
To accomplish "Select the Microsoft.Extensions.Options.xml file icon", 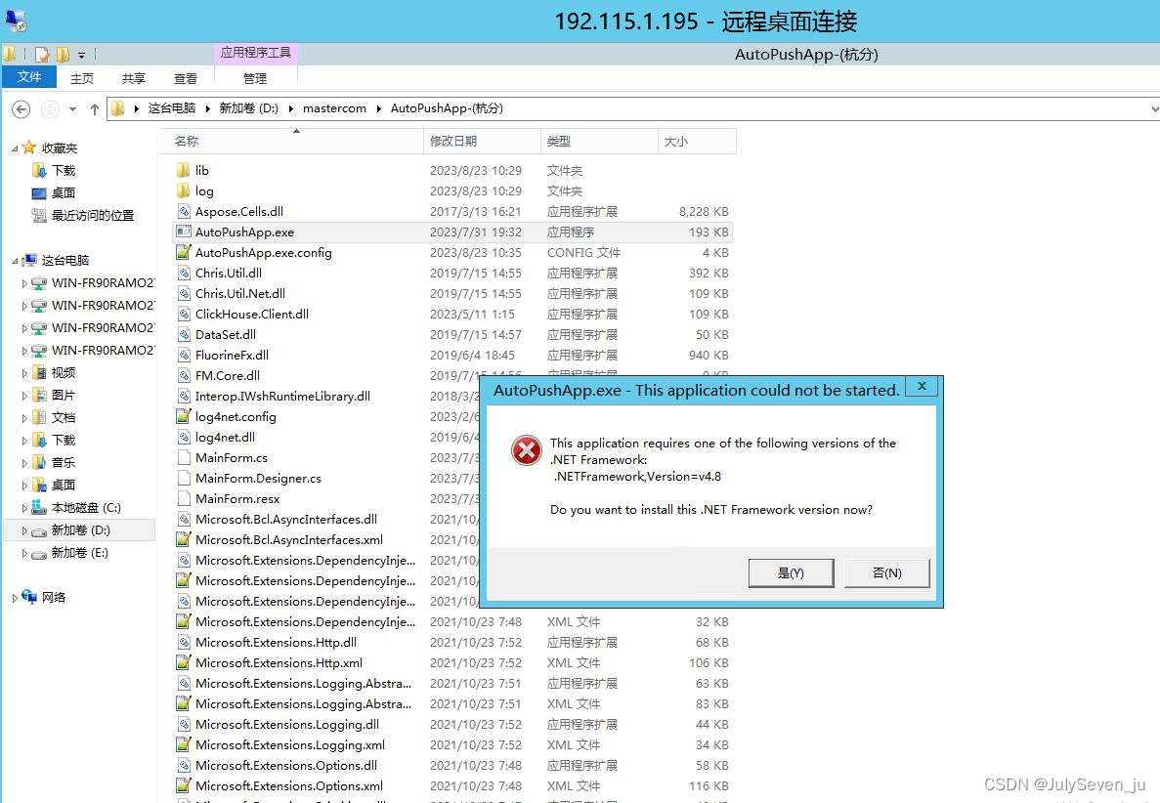I will click(x=184, y=786).
